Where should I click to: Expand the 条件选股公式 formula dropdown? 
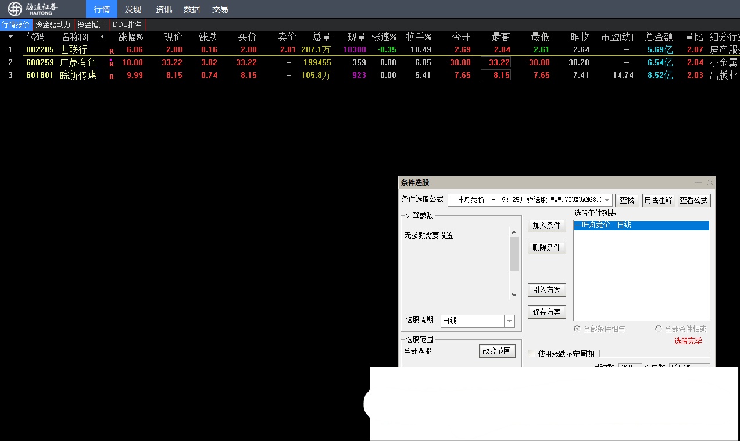tap(607, 200)
